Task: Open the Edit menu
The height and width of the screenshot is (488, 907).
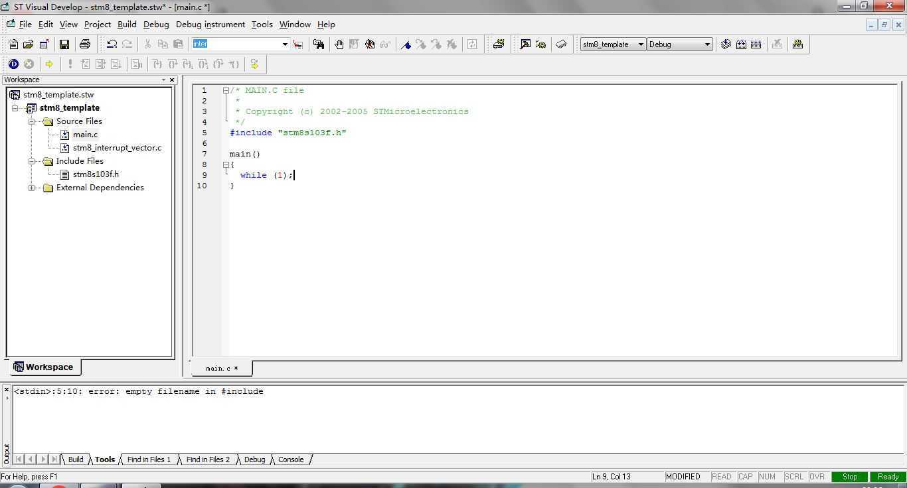Action: pos(46,25)
